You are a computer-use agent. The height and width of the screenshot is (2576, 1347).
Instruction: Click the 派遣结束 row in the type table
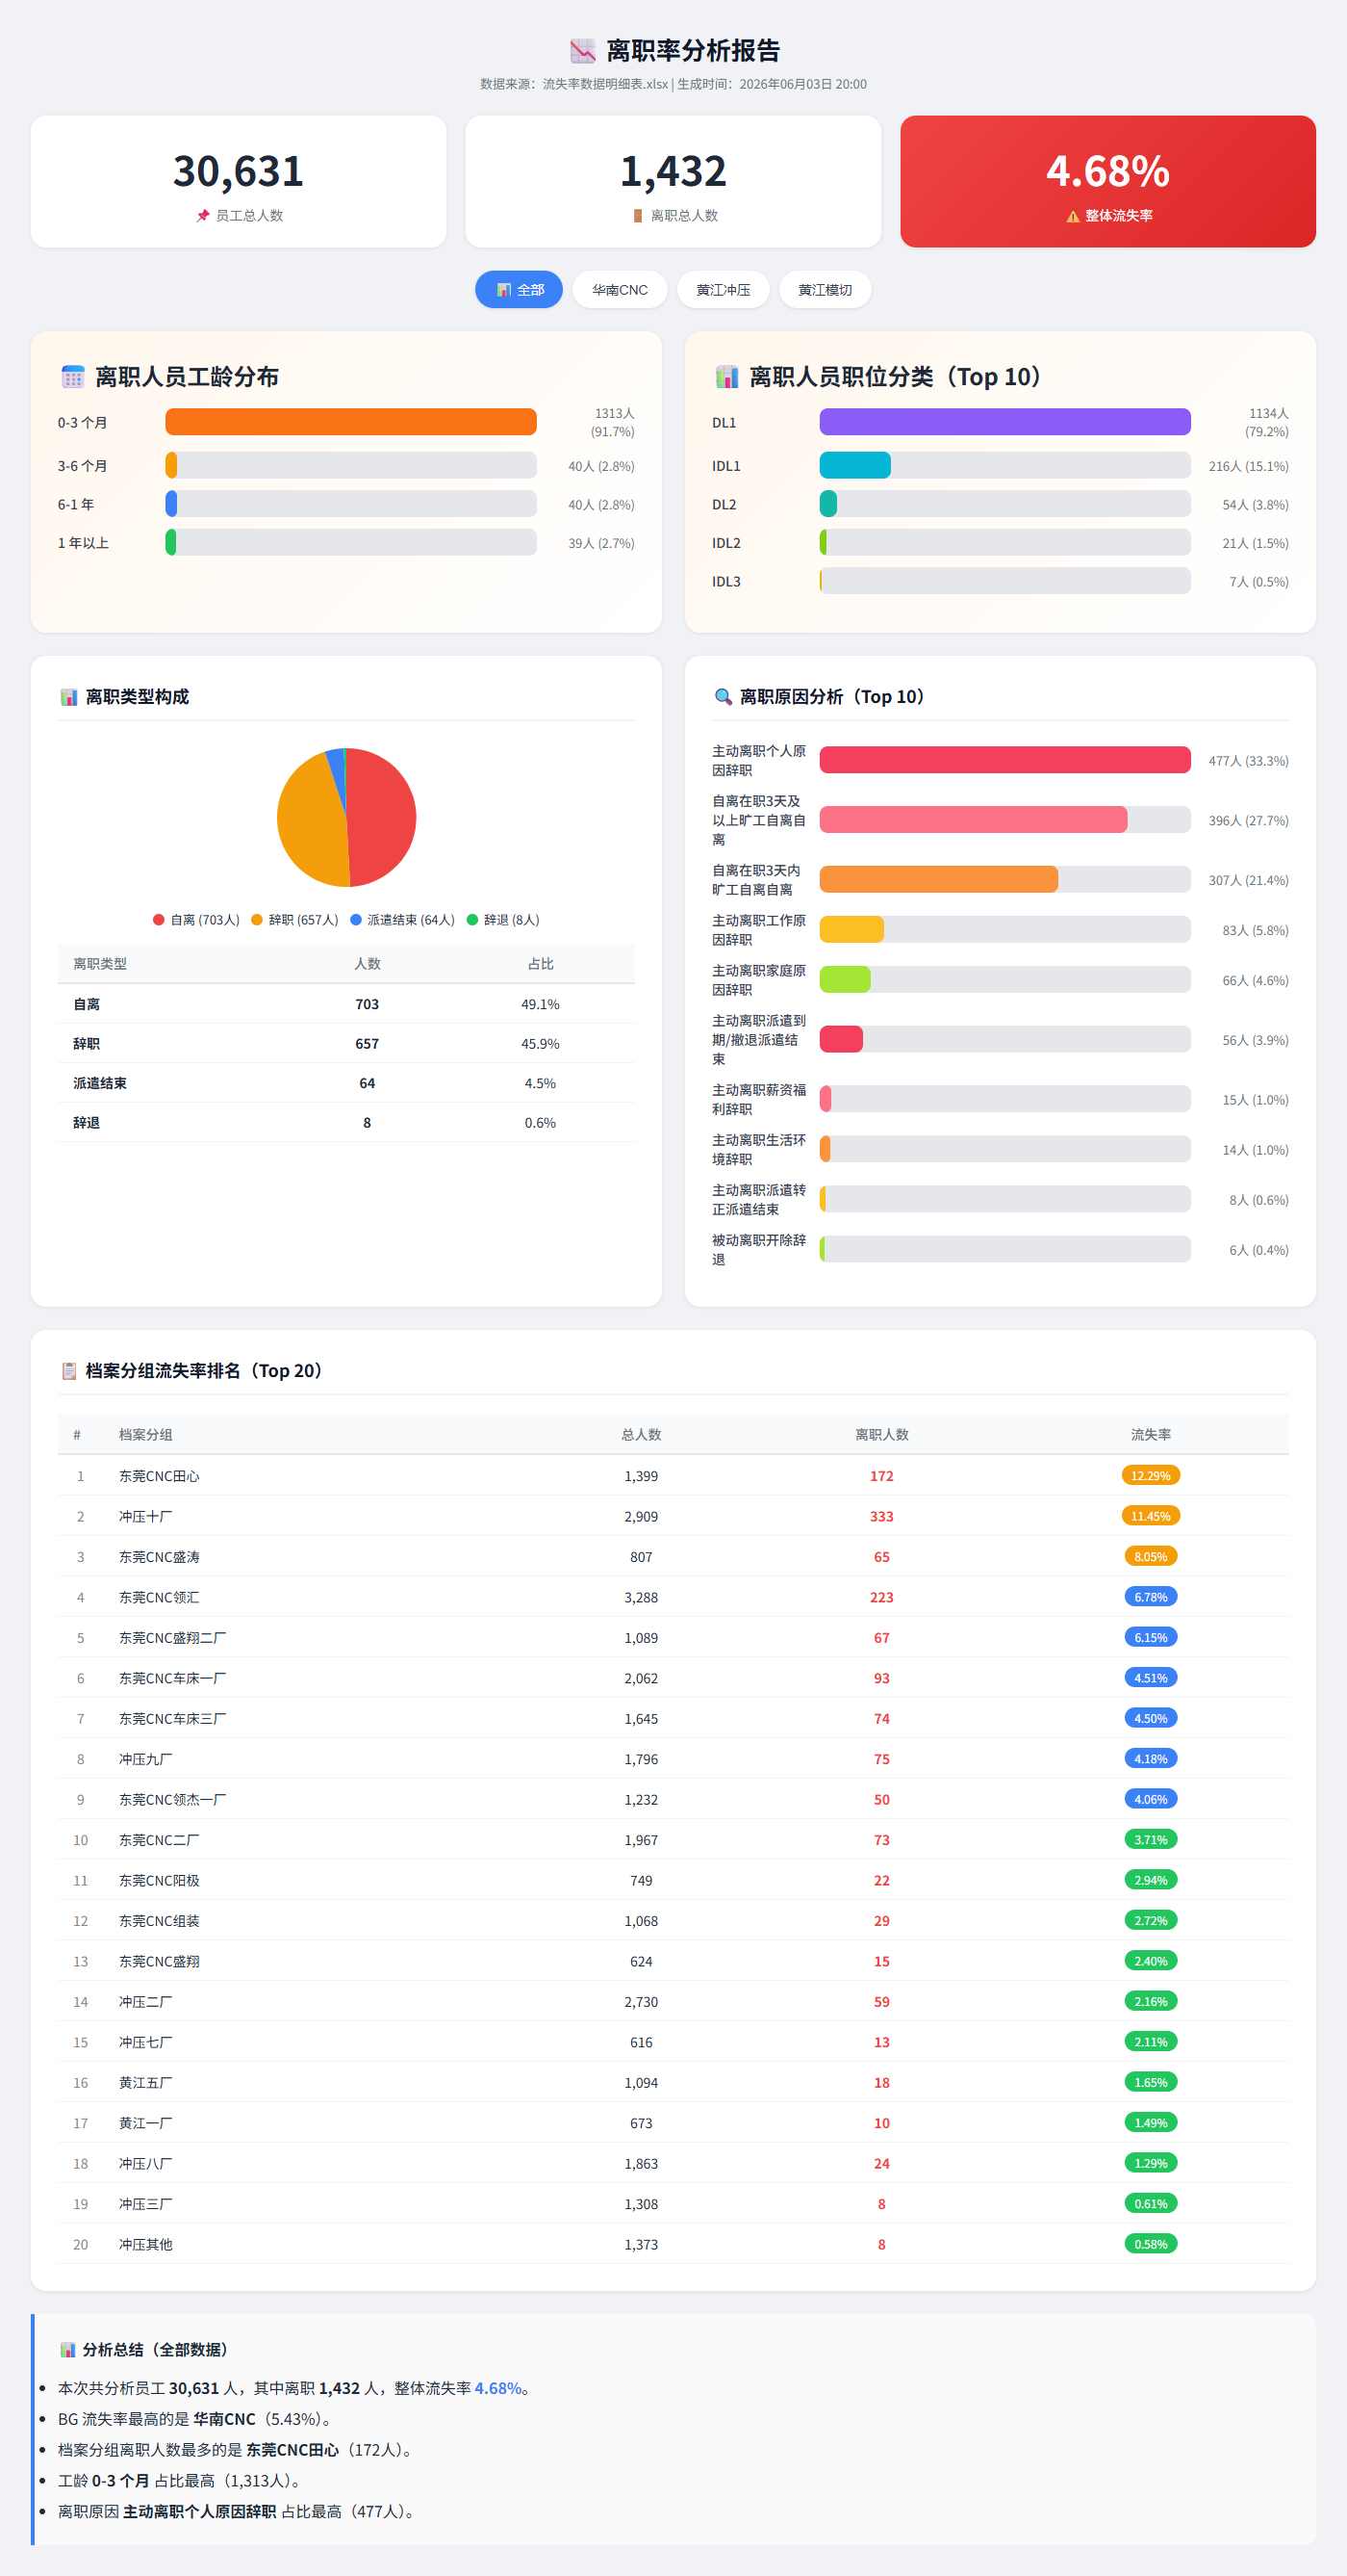click(x=346, y=1083)
